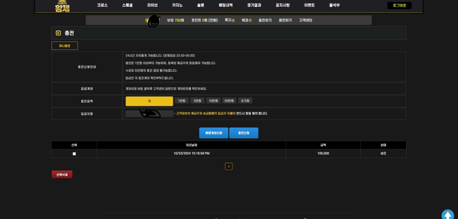Screen dimensions: 458x219
Task: Go to the 베팅내역 menu
Action: [x=225, y=5]
